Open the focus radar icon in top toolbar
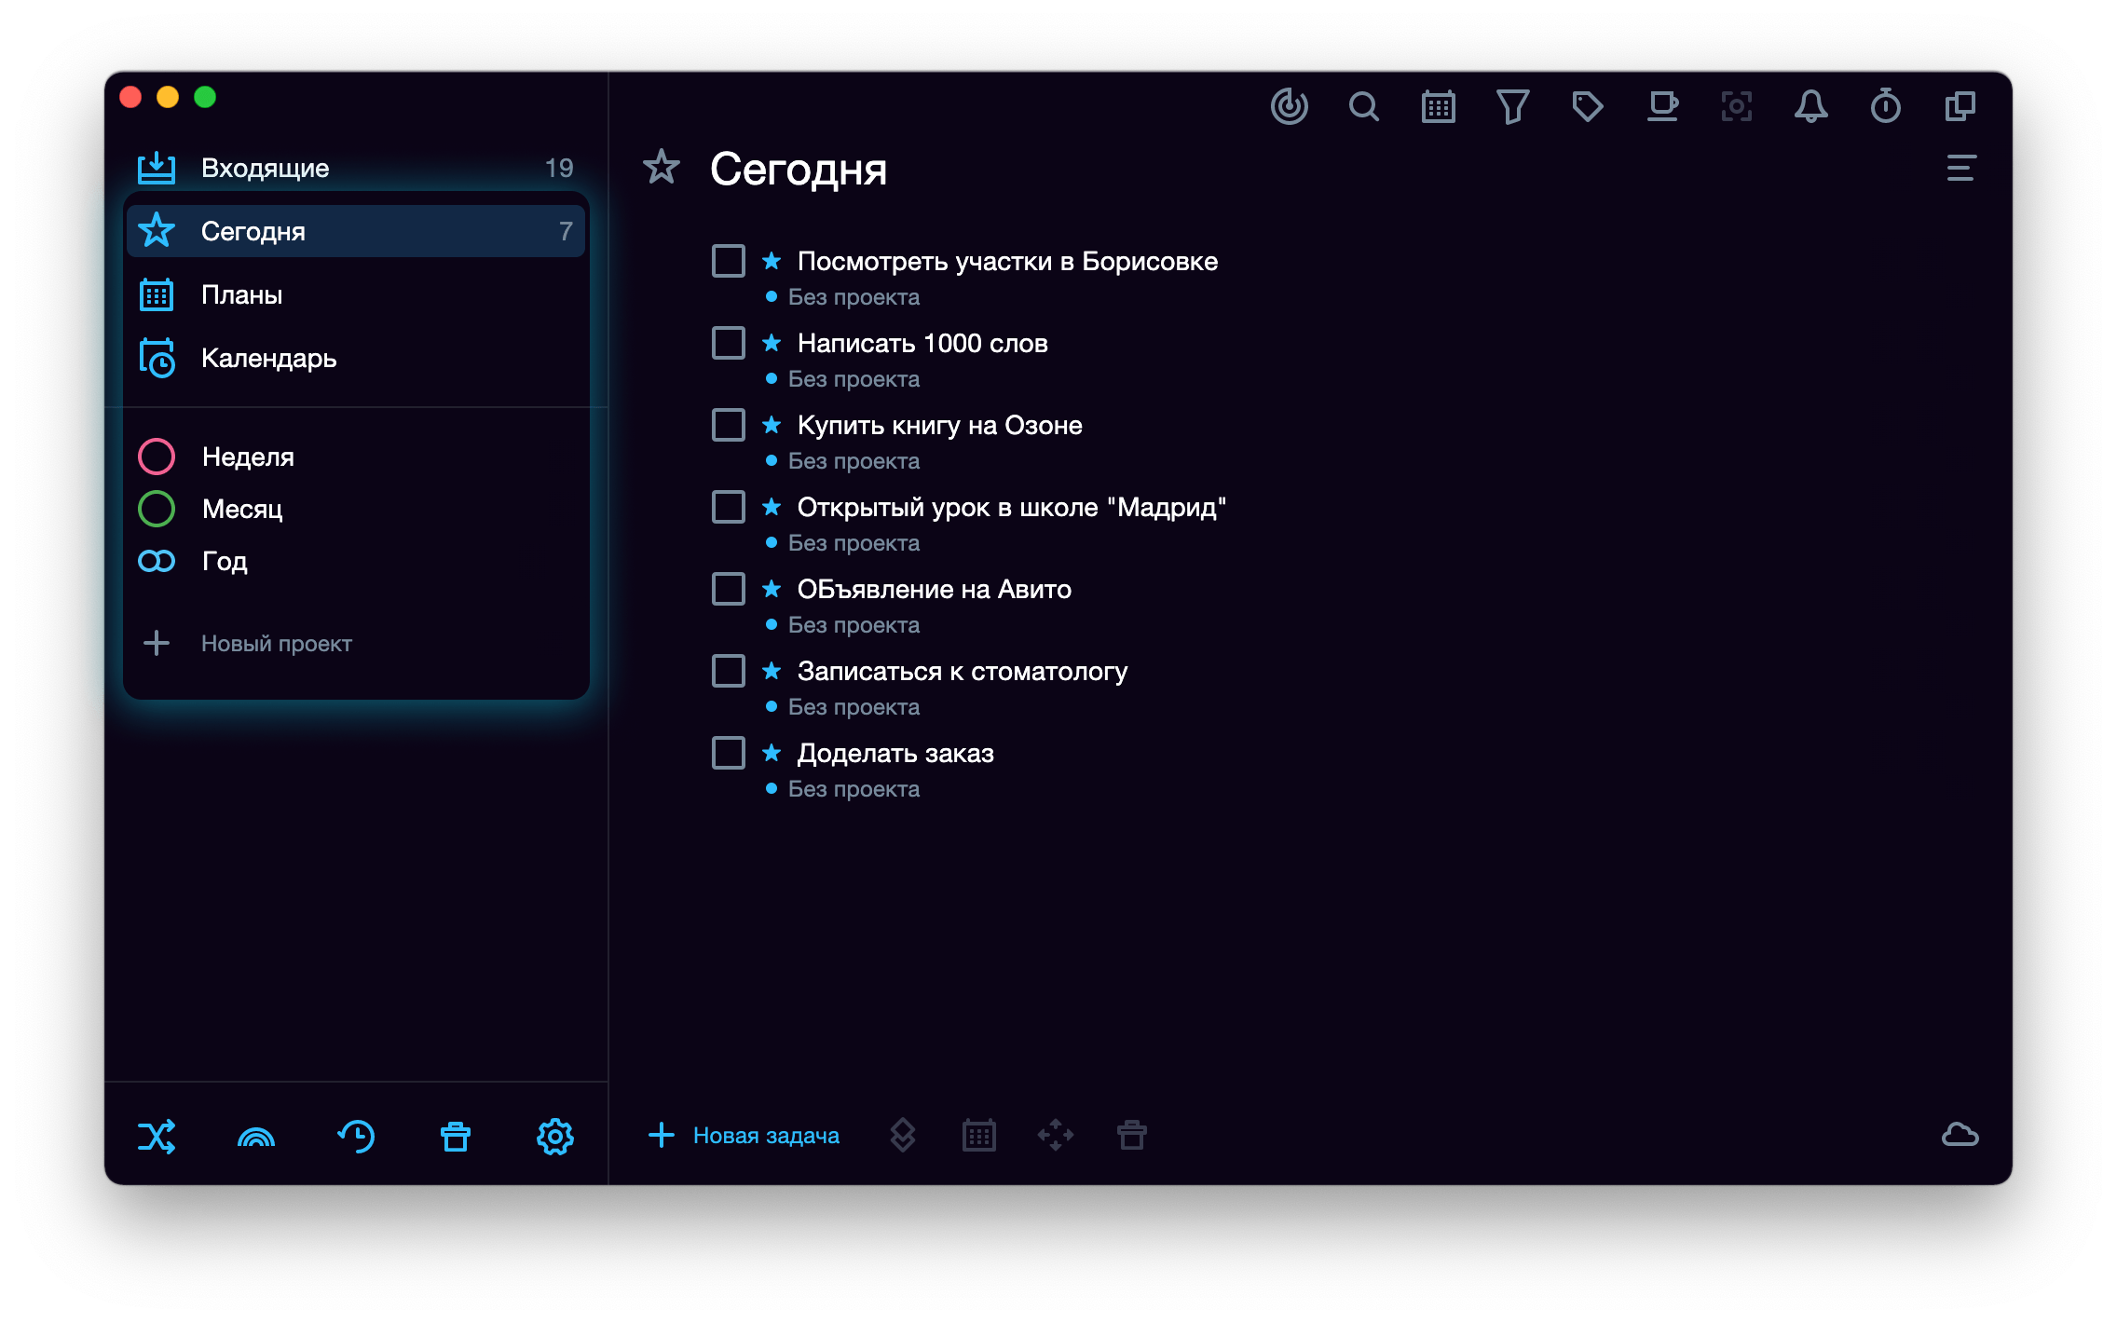The width and height of the screenshot is (2117, 1323). click(1290, 106)
